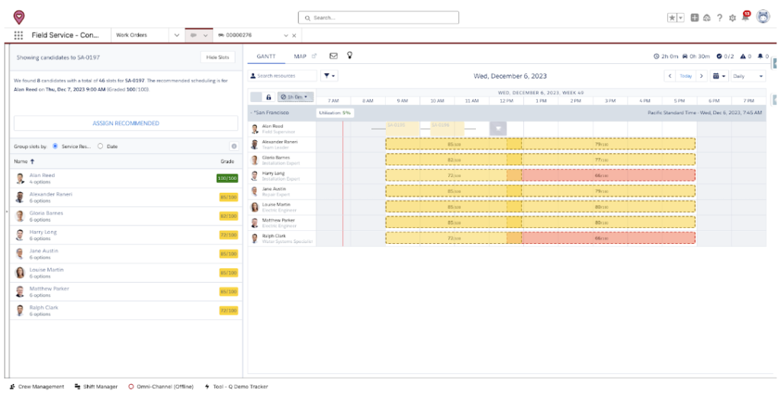Click the Utilization: 5% label
The width and height of the screenshot is (781, 397).
(x=335, y=113)
